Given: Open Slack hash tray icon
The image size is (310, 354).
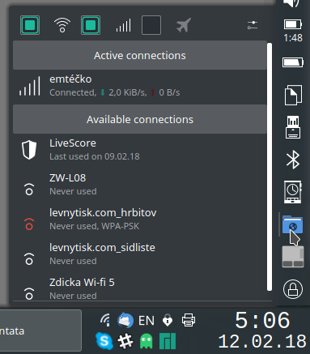Looking at the screenshot, I should [125, 341].
